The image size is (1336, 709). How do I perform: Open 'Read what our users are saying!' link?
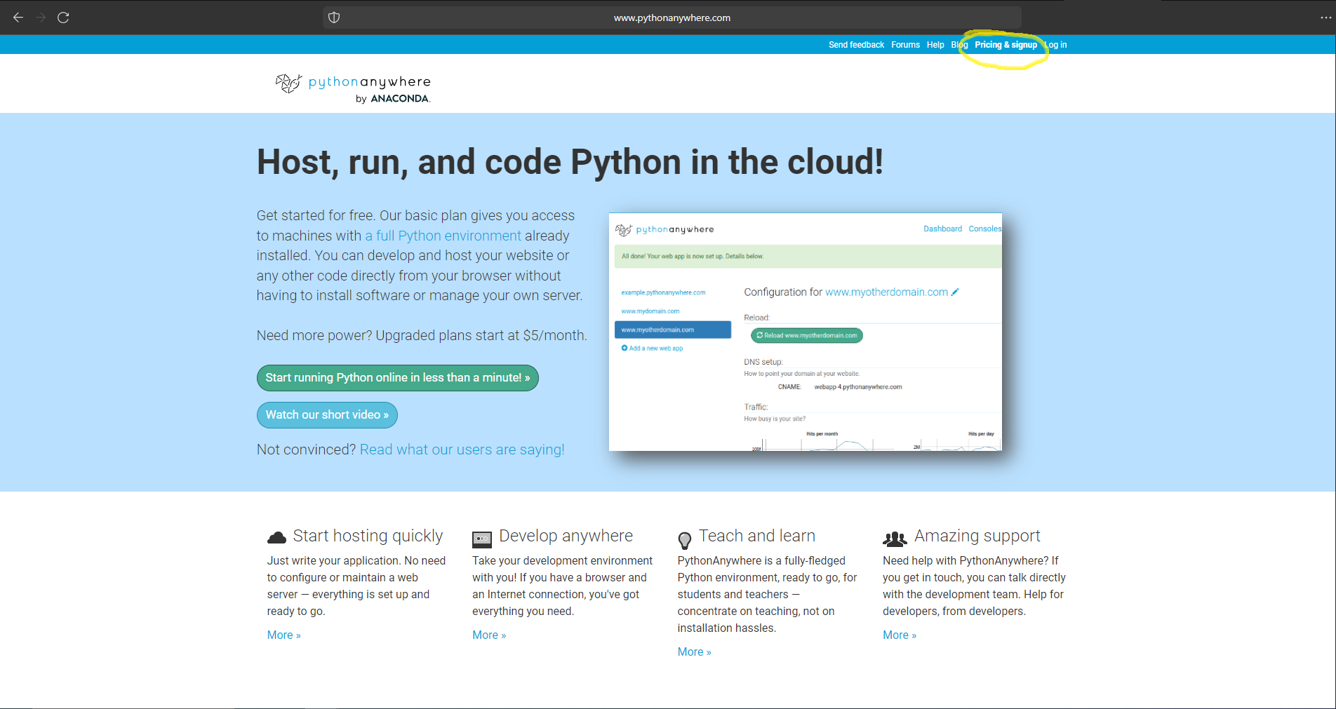click(462, 450)
